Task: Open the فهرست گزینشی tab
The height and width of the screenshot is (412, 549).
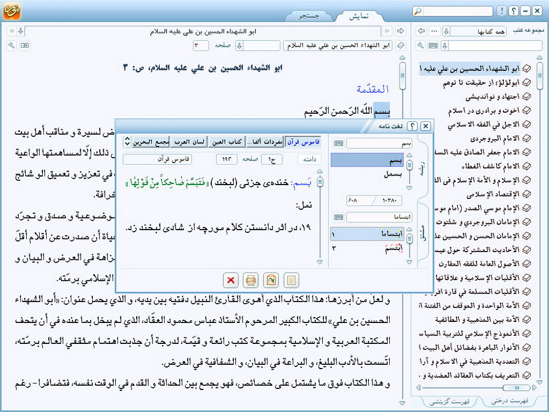Action: [449, 401]
